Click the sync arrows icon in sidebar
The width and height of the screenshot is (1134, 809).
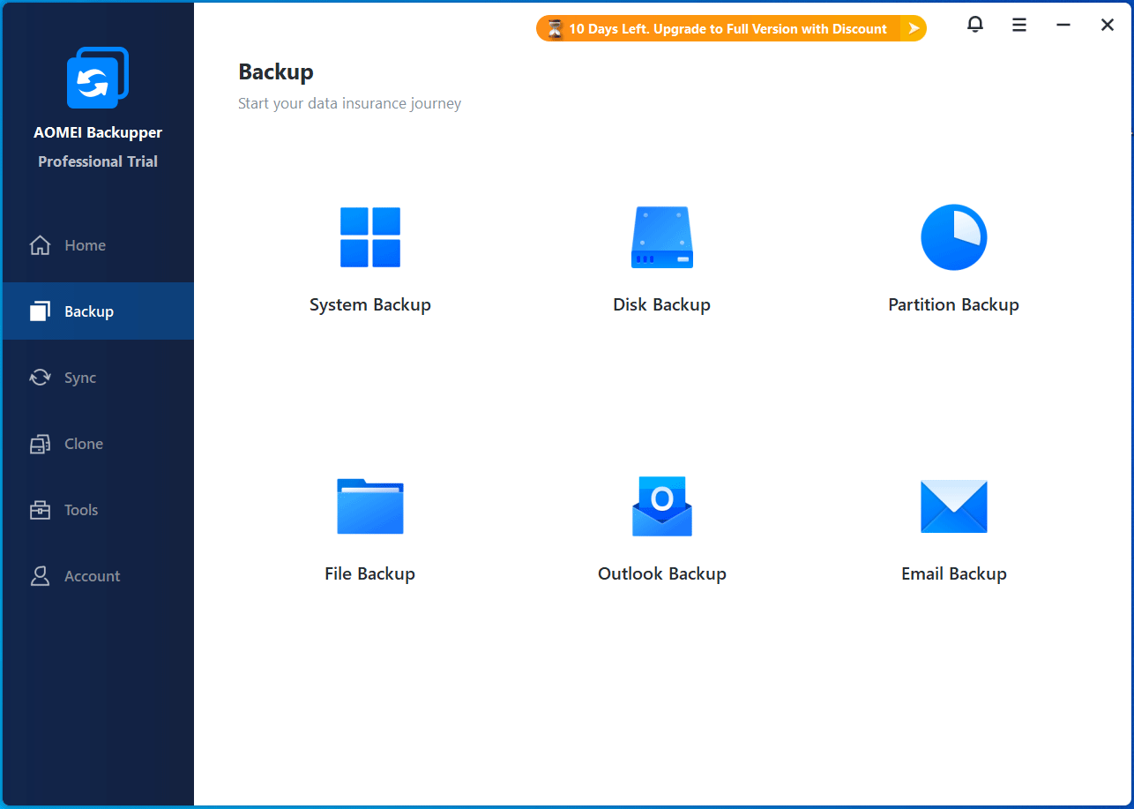(41, 378)
